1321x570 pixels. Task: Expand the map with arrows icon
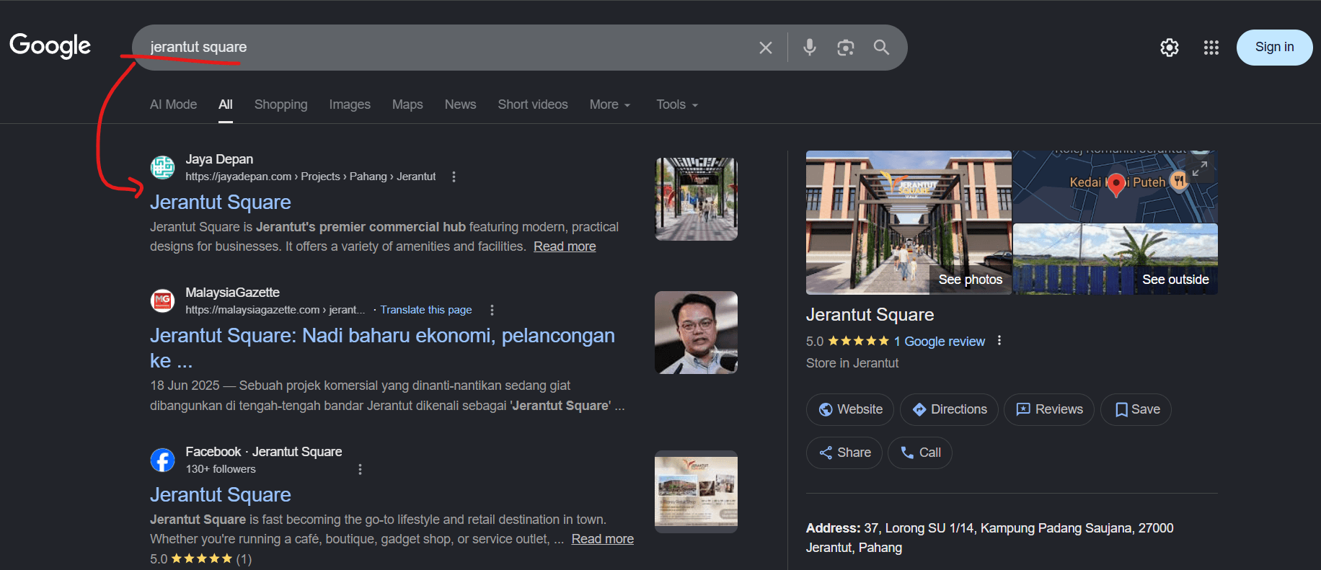[x=1199, y=169]
